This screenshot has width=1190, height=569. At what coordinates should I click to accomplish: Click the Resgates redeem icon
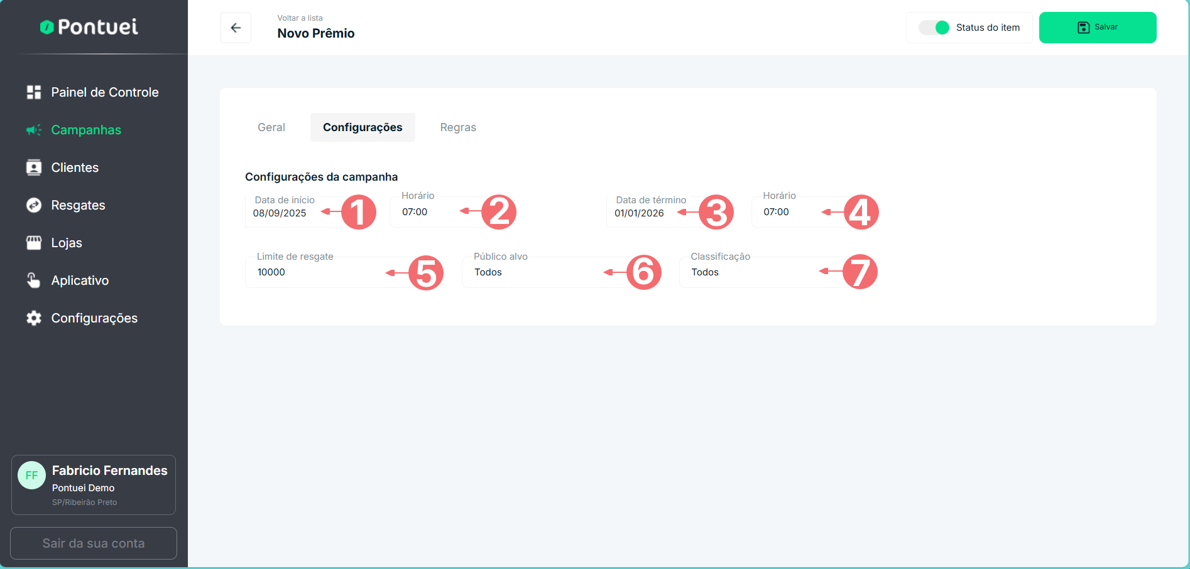click(34, 205)
